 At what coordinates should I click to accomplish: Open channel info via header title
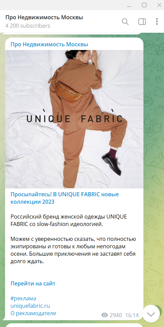(44, 18)
